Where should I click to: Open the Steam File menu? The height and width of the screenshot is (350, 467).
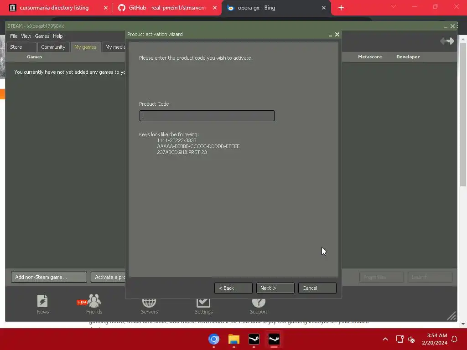tap(14, 36)
